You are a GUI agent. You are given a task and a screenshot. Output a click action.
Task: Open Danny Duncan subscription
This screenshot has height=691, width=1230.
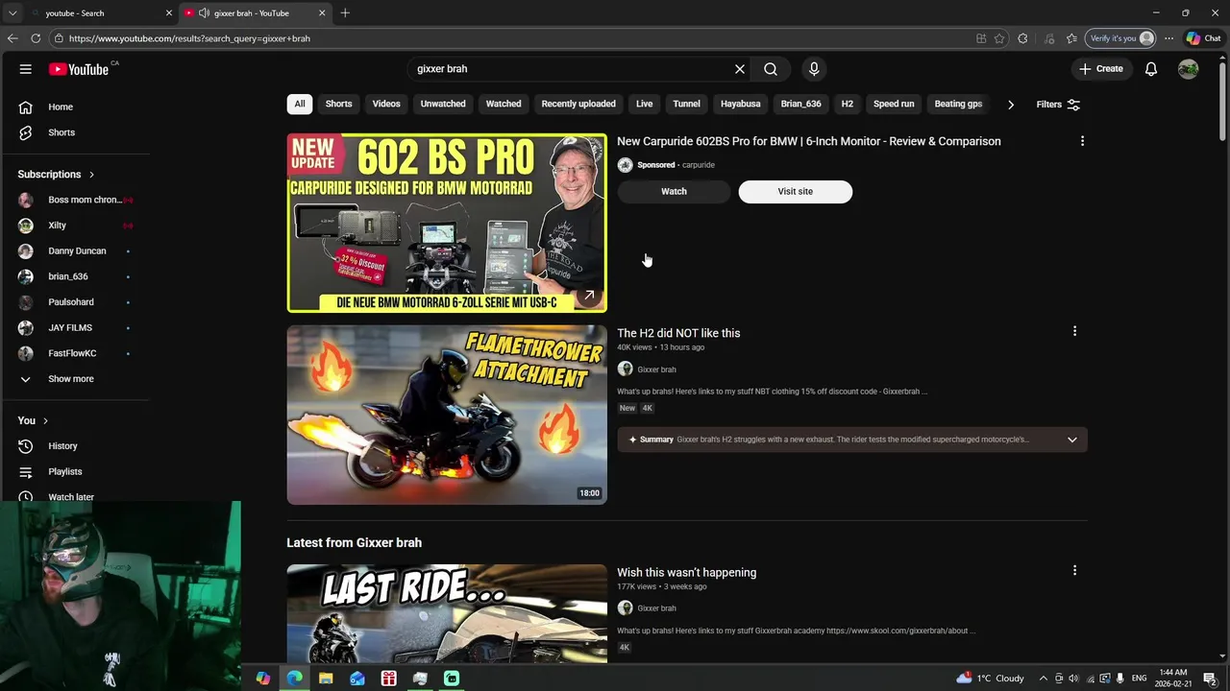coord(75,250)
